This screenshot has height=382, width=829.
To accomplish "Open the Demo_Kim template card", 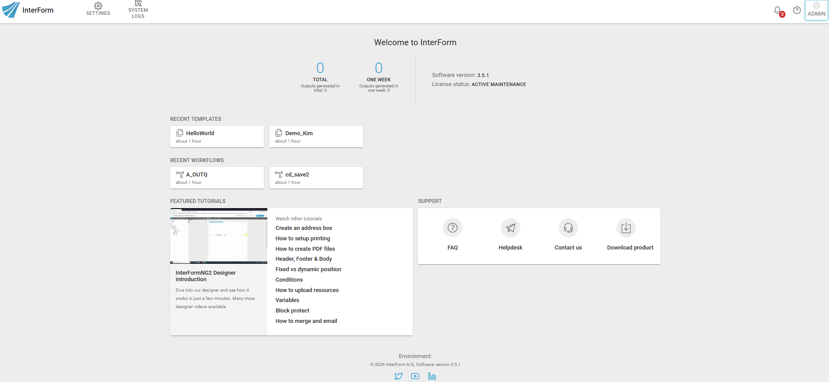I will [x=316, y=136].
